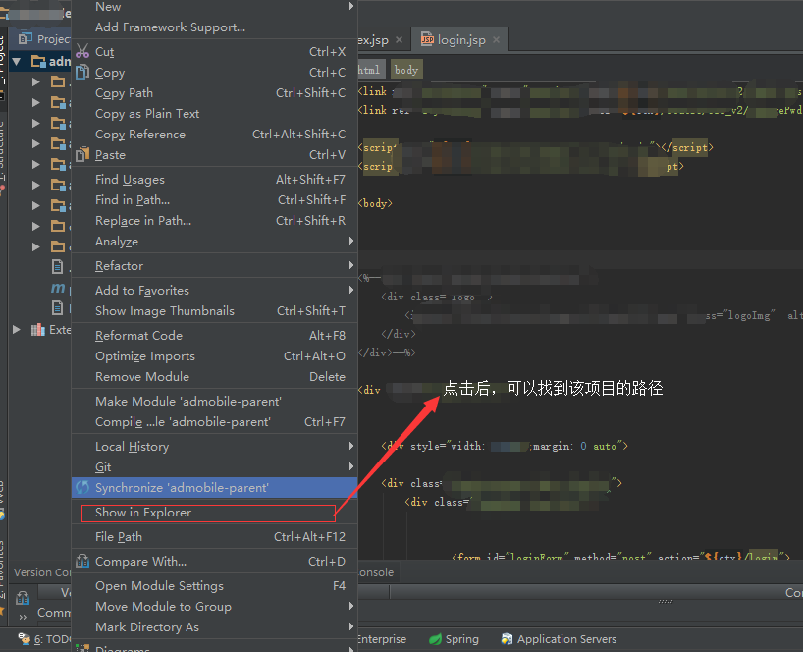The width and height of the screenshot is (803, 652).
Task: Choose File Path entry
Action: [215, 537]
